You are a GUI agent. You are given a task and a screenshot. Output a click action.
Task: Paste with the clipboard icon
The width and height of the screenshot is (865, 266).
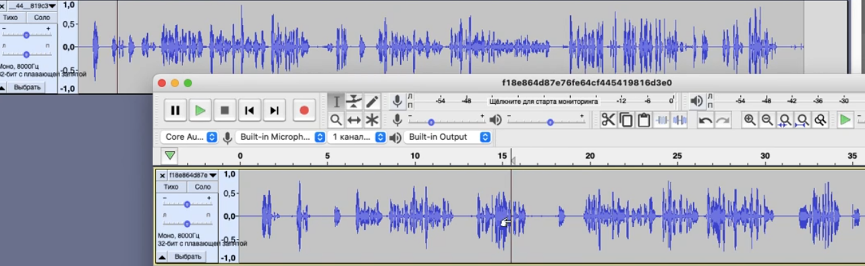pos(644,120)
